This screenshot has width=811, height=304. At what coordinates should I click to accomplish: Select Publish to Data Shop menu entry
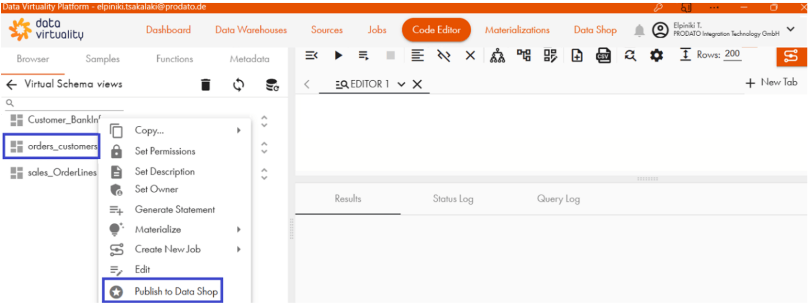coord(176,291)
